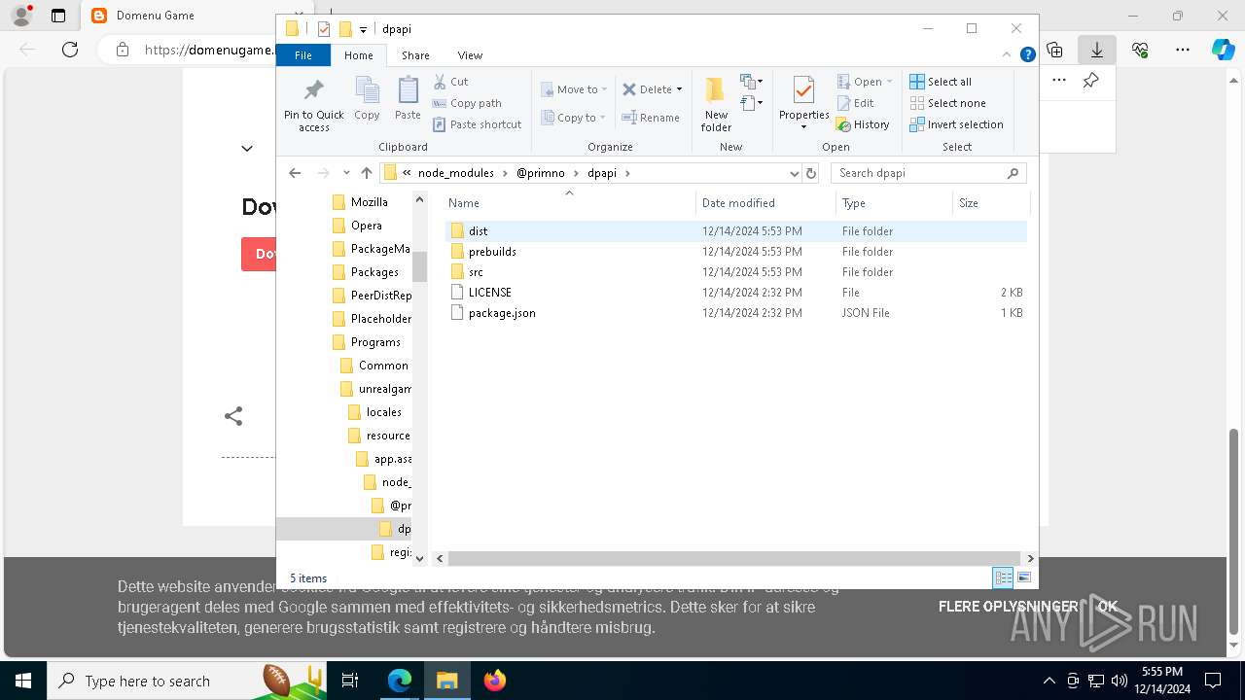Image resolution: width=1245 pixels, height=700 pixels.
Task: Click Edit in Open group
Action: [855, 103]
